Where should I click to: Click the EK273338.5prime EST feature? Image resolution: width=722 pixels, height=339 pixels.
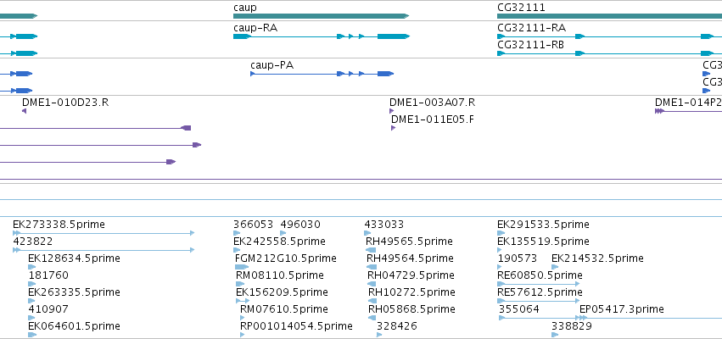pyautogui.click(x=104, y=233)
